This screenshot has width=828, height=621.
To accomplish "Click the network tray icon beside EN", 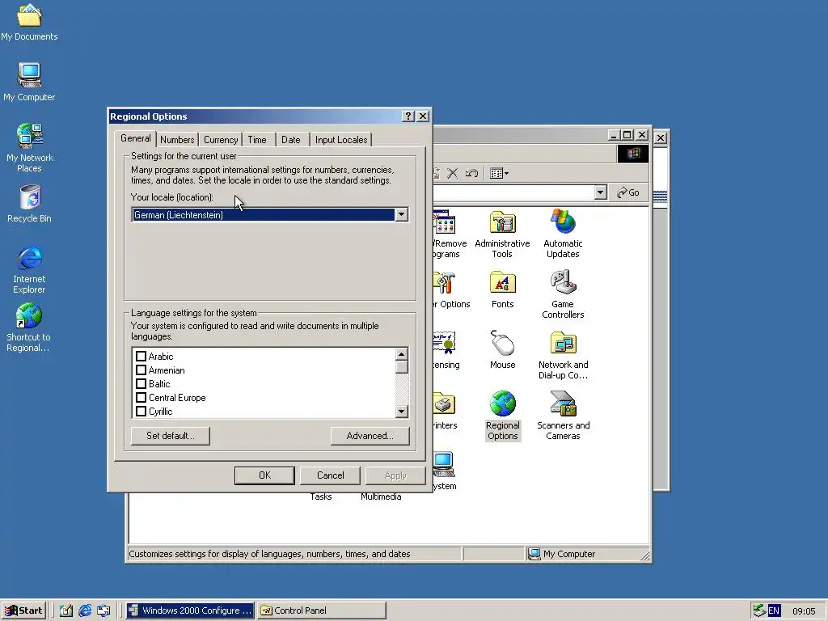I will point(759,610).
